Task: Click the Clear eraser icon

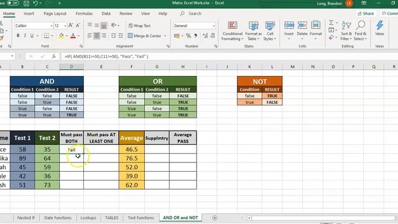Action: point(331,37)
